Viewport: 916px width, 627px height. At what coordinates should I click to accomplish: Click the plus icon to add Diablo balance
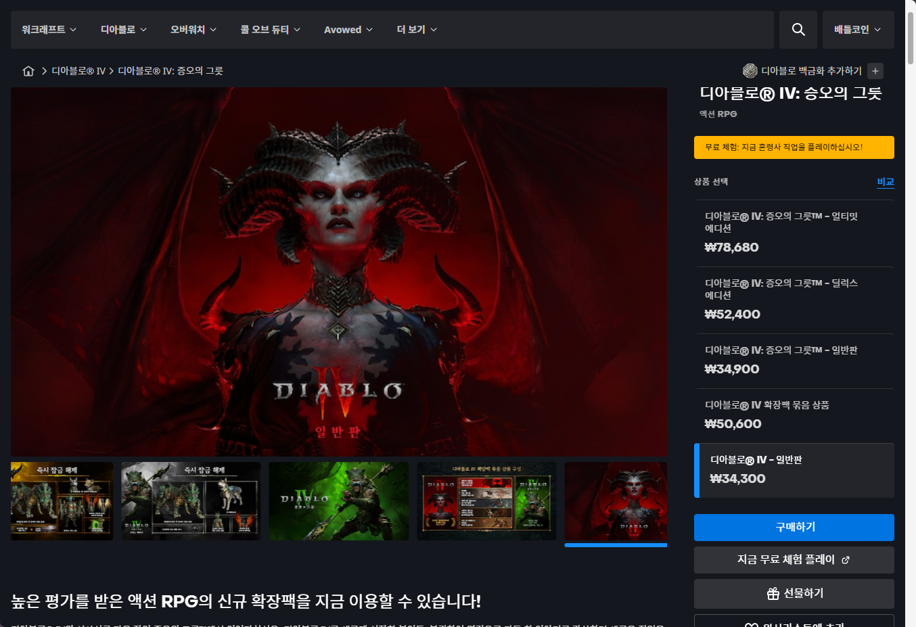[x=875, y=71]
